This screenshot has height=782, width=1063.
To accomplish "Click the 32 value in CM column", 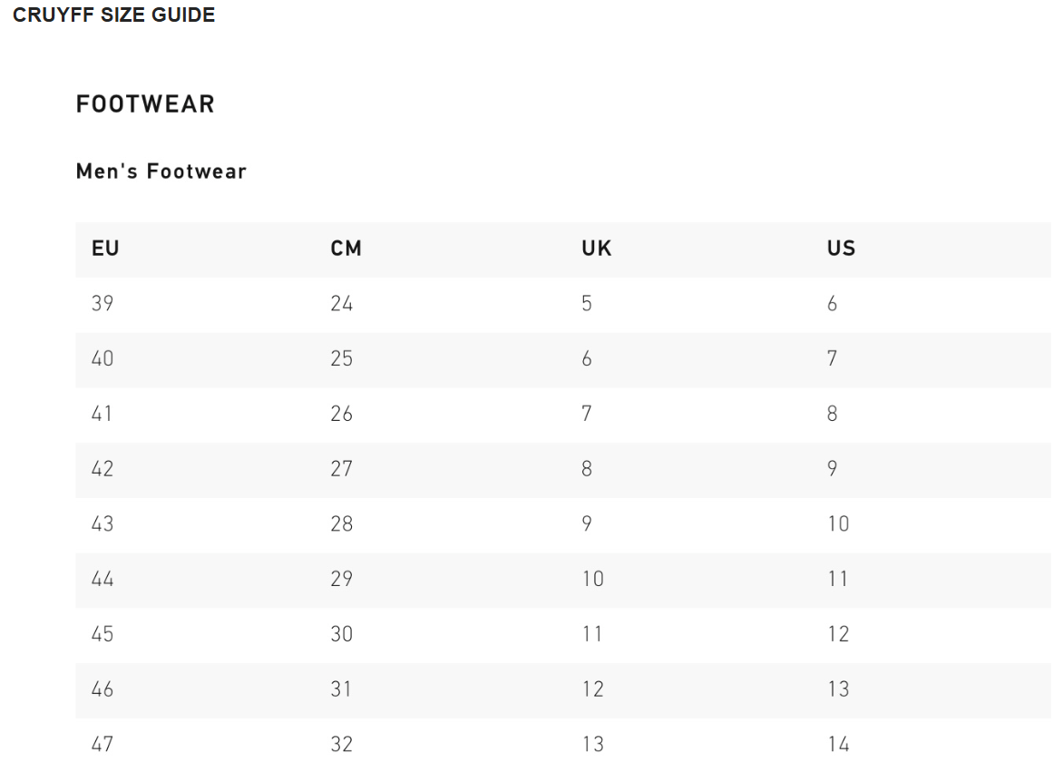I will (x=341, y=745).
